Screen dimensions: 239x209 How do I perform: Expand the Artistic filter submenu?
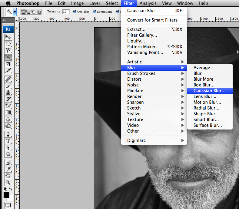pyautogui.click(x=154, y=62)
